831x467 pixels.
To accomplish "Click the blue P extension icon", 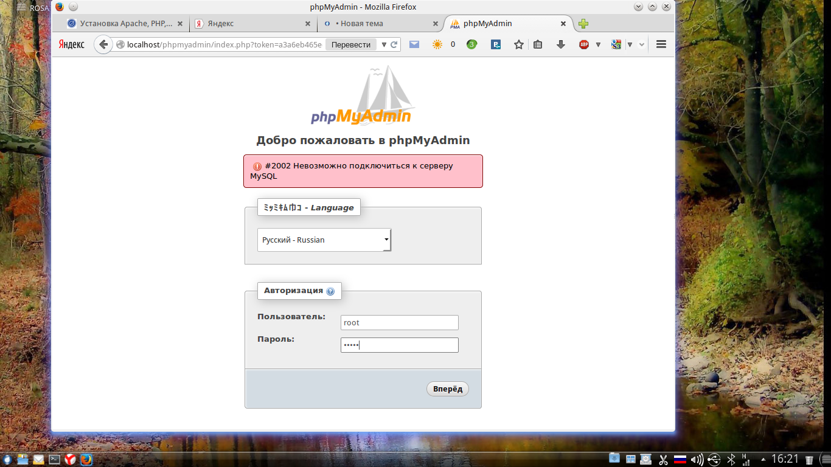I will [x=496, y=44].
